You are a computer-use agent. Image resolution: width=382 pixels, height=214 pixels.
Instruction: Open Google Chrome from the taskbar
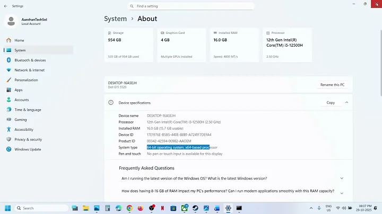129,208
